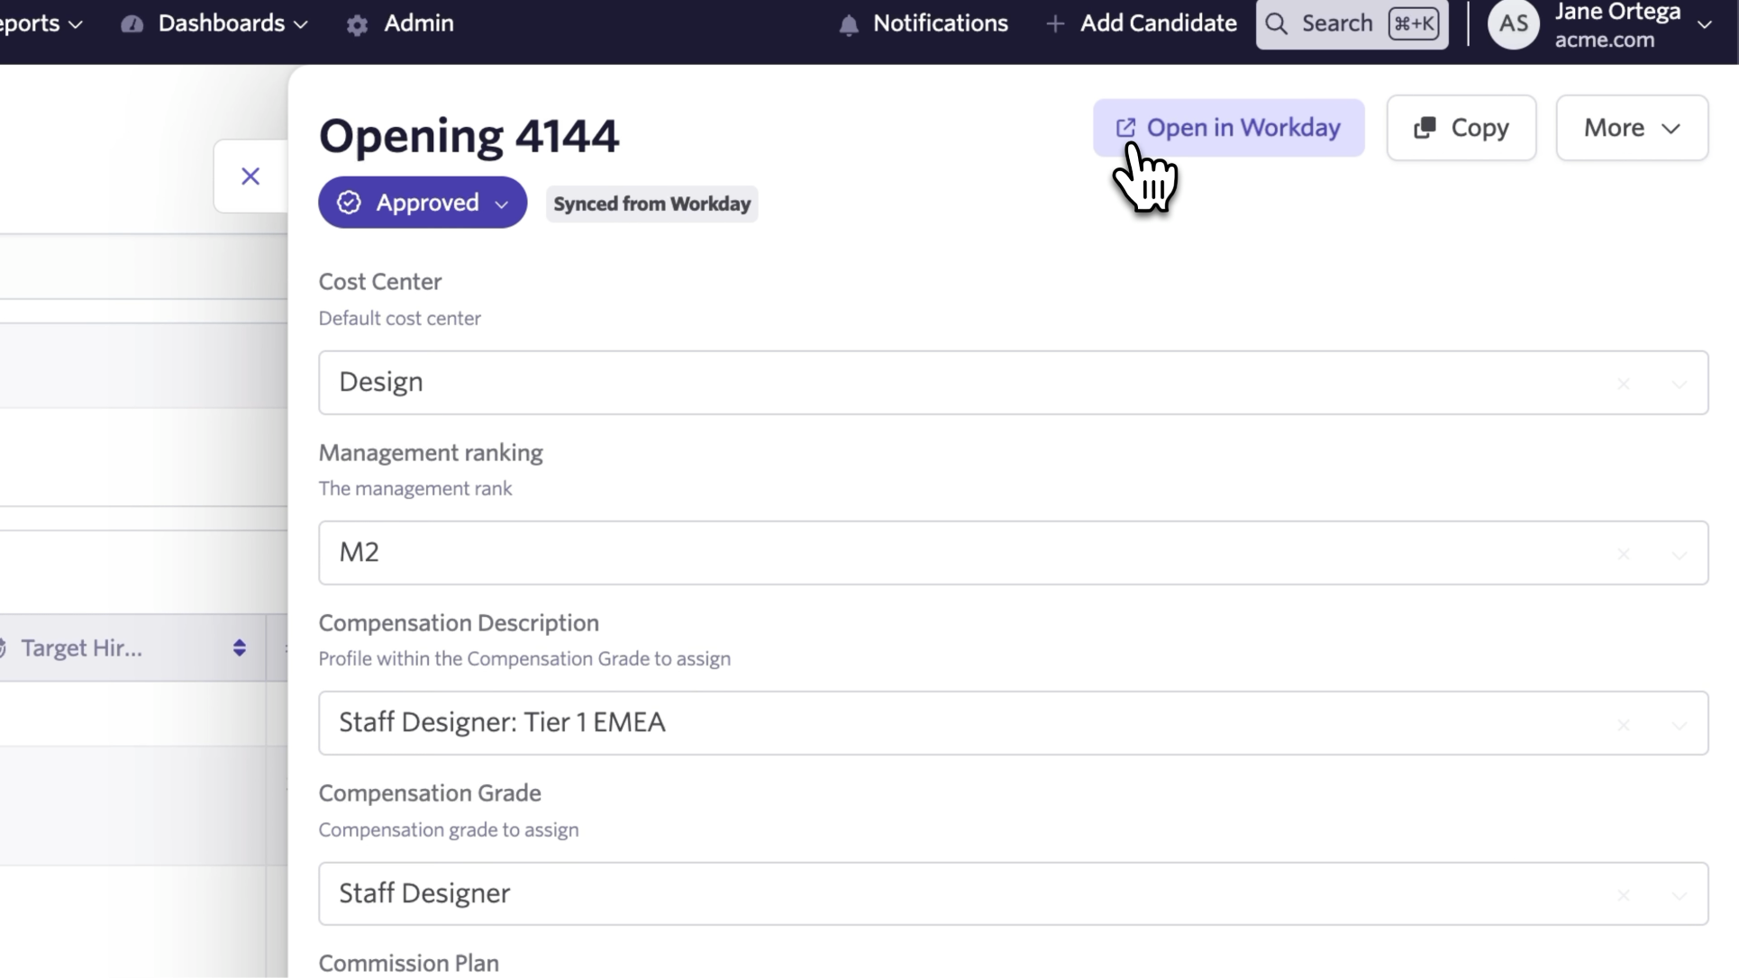Clear the M2 management ranking value
Viewport: 1739px width, 978px height.
click(1623, 554)
